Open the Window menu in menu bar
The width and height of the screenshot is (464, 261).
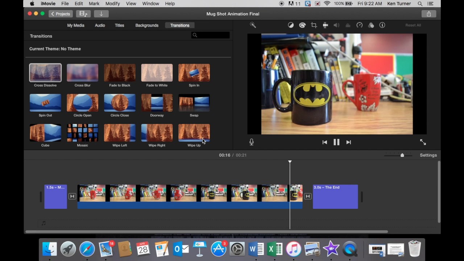[x=150, y=4]
